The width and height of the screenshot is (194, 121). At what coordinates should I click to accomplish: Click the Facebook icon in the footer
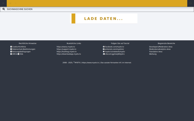click(x=104, y=47)
